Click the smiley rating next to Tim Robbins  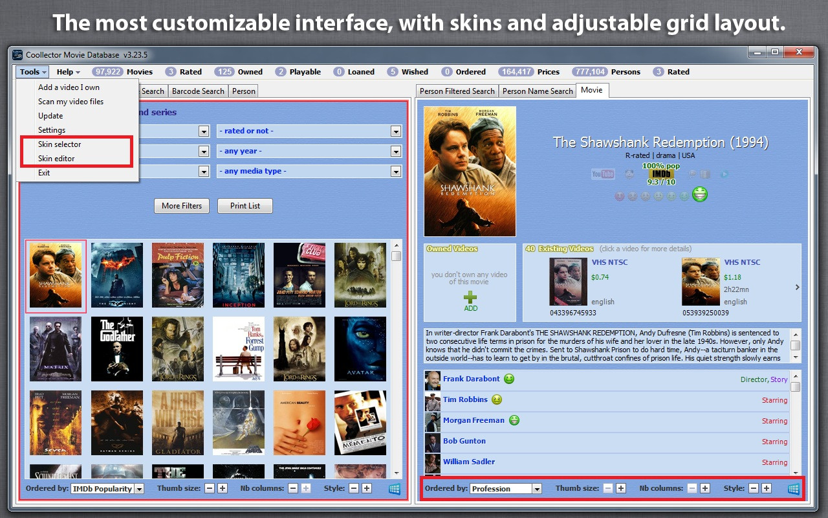coord(497,400)
